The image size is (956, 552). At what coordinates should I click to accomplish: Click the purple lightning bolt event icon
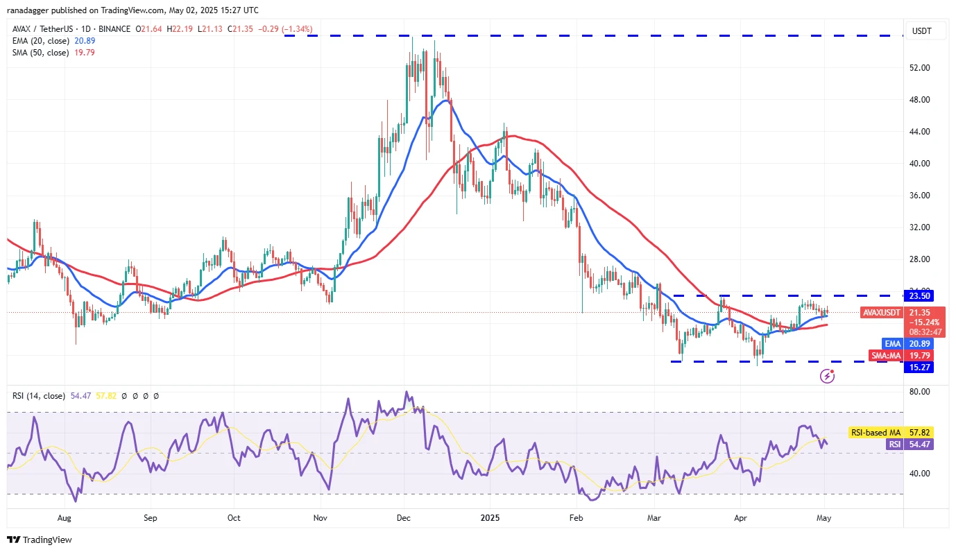click(x=827, y=376)
